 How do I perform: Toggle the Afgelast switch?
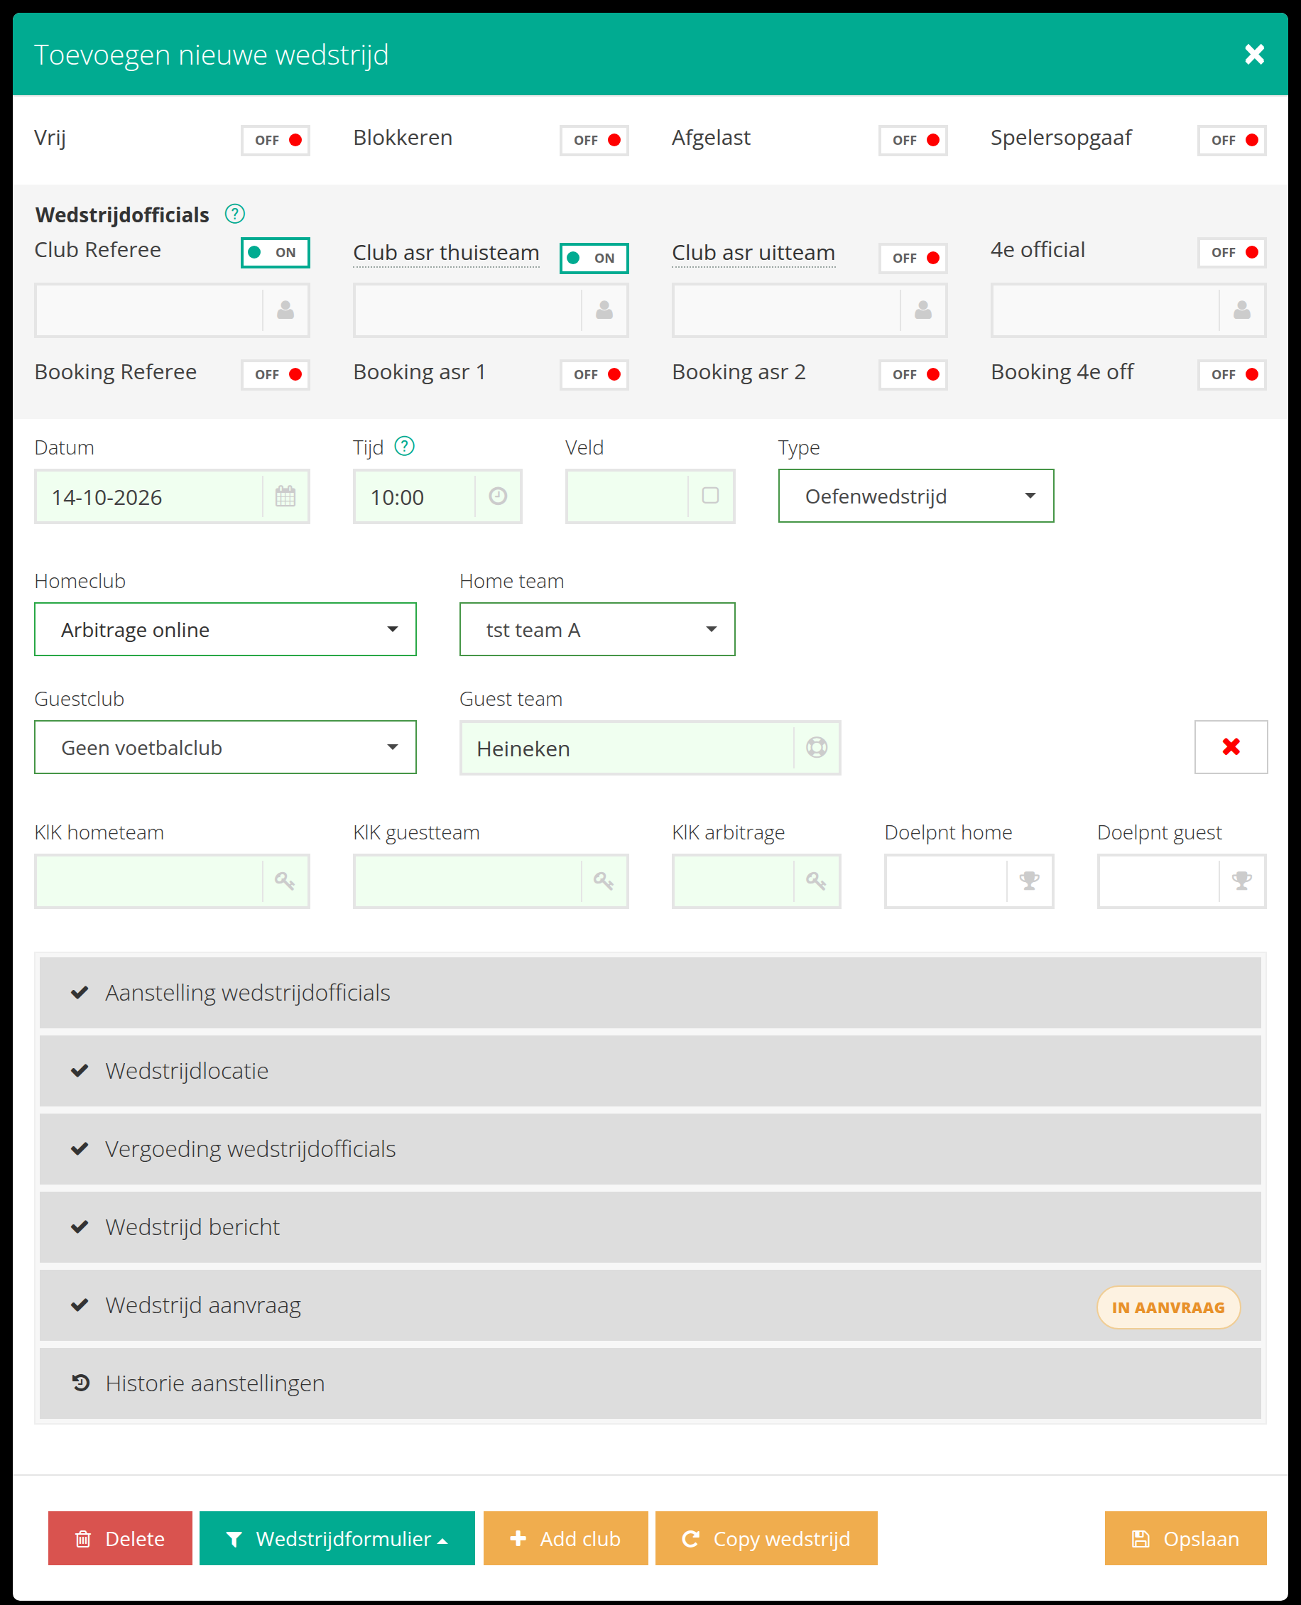[913, 140]
